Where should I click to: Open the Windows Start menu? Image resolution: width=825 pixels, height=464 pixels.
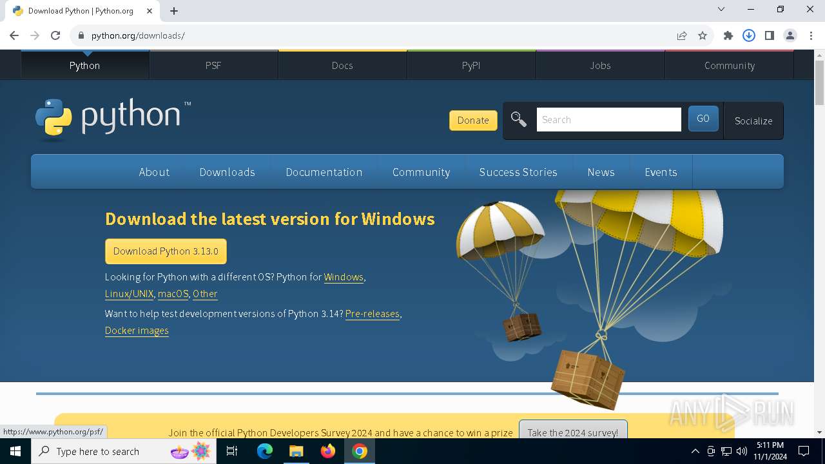(15, 451)
